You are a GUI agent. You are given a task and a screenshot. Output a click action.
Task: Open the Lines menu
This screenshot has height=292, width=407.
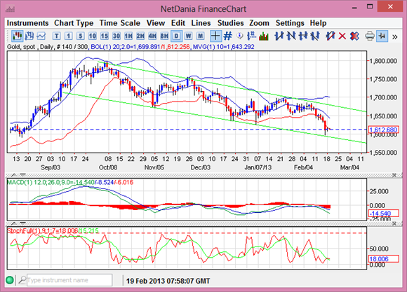(201, 23)
